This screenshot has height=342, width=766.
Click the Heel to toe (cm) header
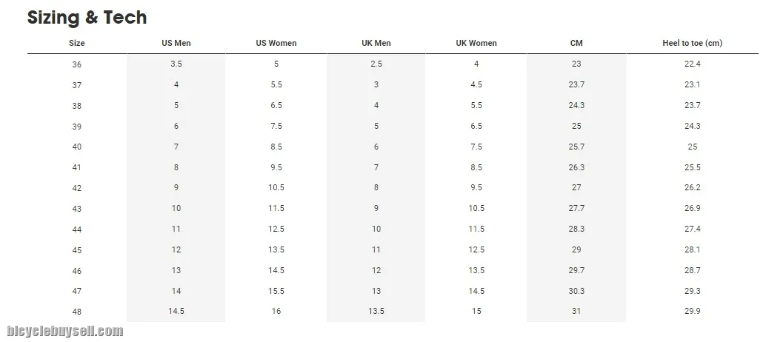[692, 43]
